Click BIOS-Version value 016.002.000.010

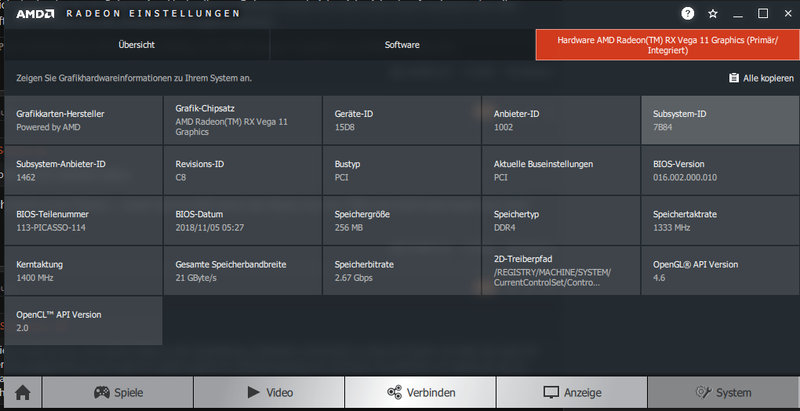tap(685, 177)
